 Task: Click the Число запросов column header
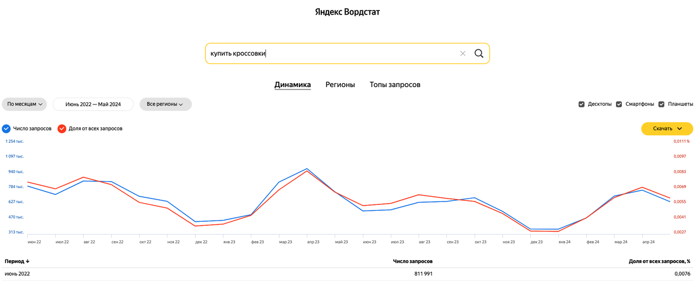pos(413,261)
